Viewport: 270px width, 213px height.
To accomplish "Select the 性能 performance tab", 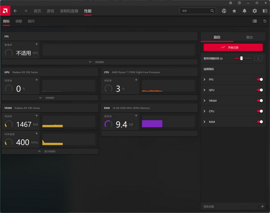I will pyautogui.click(x=87, y=11).
